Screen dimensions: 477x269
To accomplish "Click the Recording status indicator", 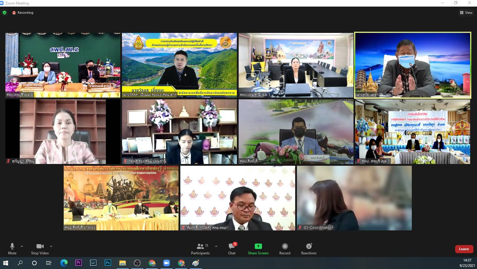I will (23, 13).
